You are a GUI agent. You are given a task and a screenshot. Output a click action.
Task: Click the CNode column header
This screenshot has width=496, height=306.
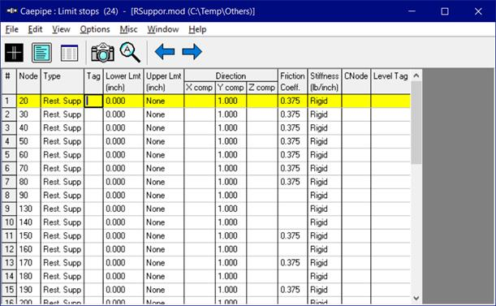pyautogui.click(x=356, y=81)
